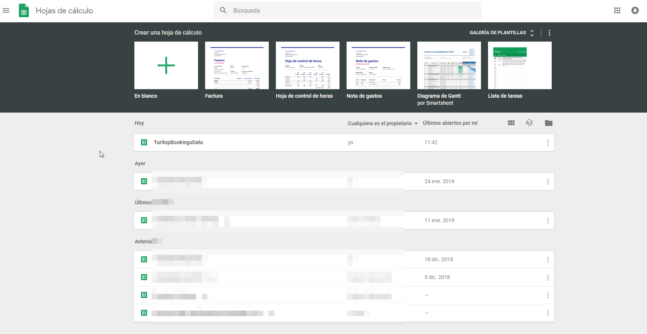Click sheet icon of TuritopBookingsData row

coord(144,142)
